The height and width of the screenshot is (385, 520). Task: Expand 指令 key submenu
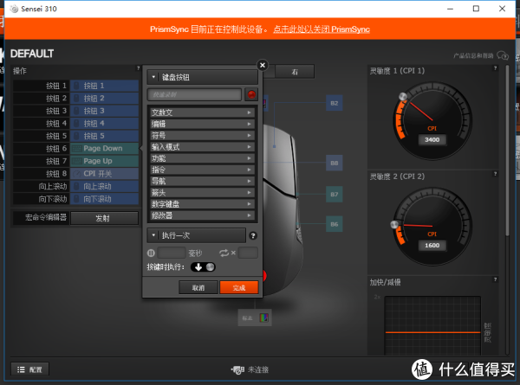pos(202,170)
